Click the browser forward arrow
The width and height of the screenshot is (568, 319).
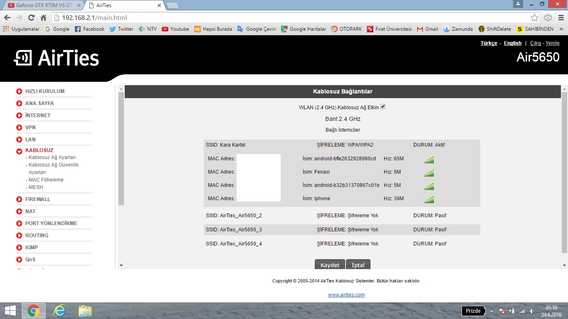pos(19,18)
